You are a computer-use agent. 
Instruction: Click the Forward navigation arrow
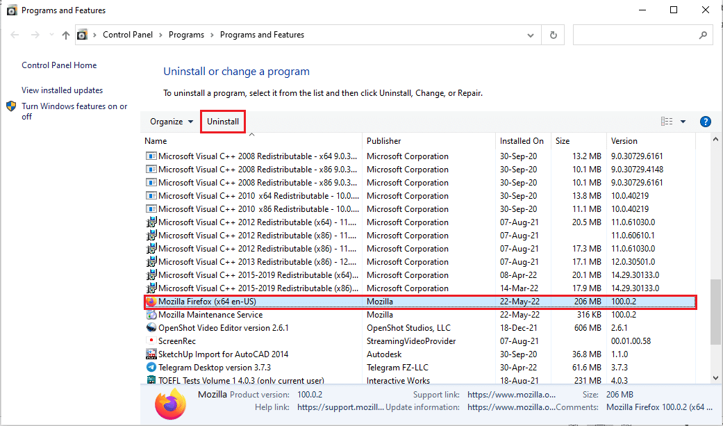click(x=35, y=35)
